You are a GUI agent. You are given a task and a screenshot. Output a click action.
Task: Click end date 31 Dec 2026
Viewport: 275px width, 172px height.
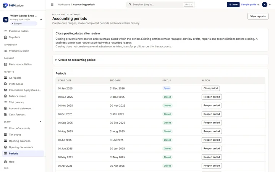(x=117, y=88)
